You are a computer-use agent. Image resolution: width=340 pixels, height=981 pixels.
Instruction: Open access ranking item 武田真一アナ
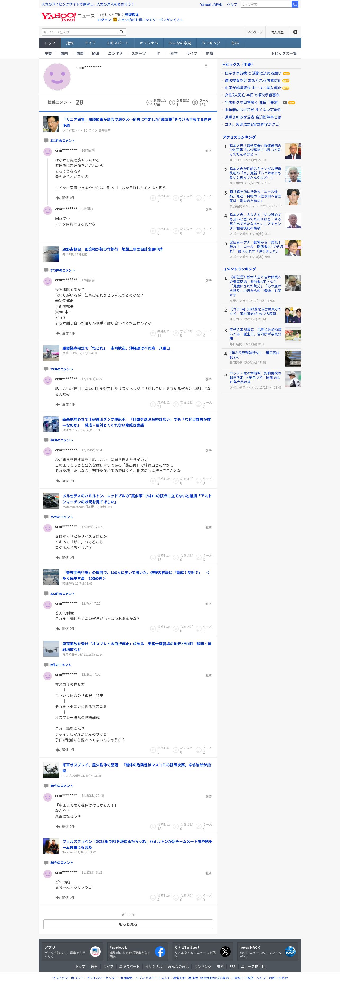tap(256, 247)
